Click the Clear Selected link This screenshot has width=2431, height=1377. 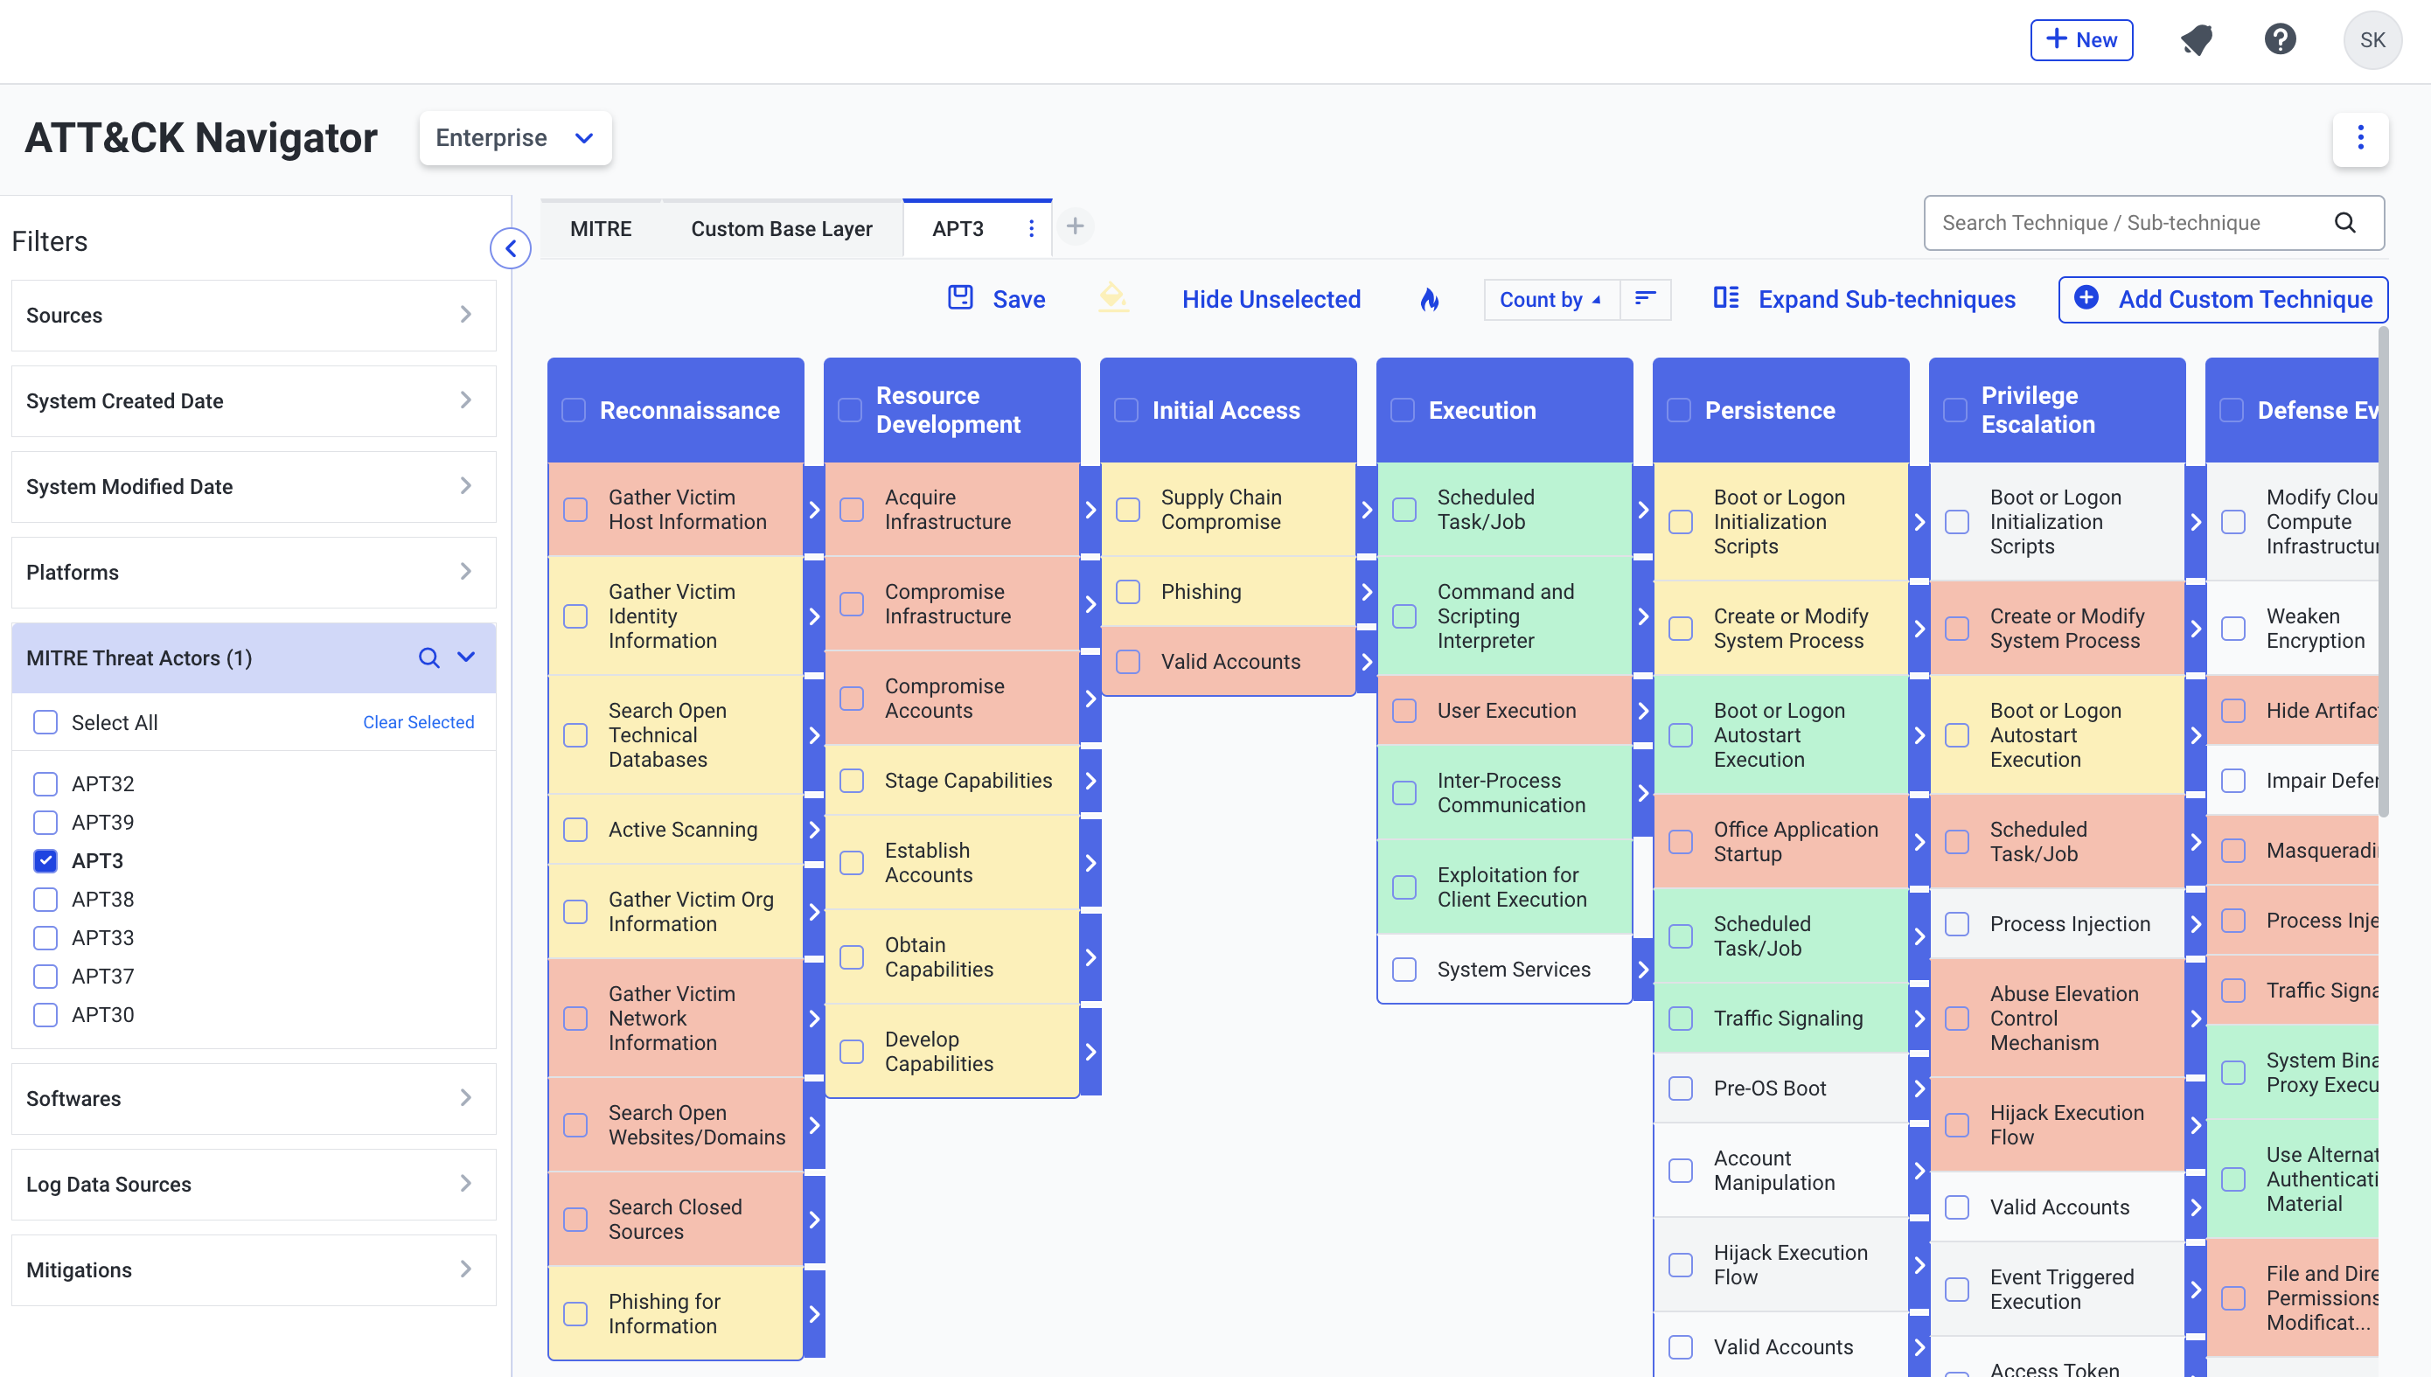(418, 722)
